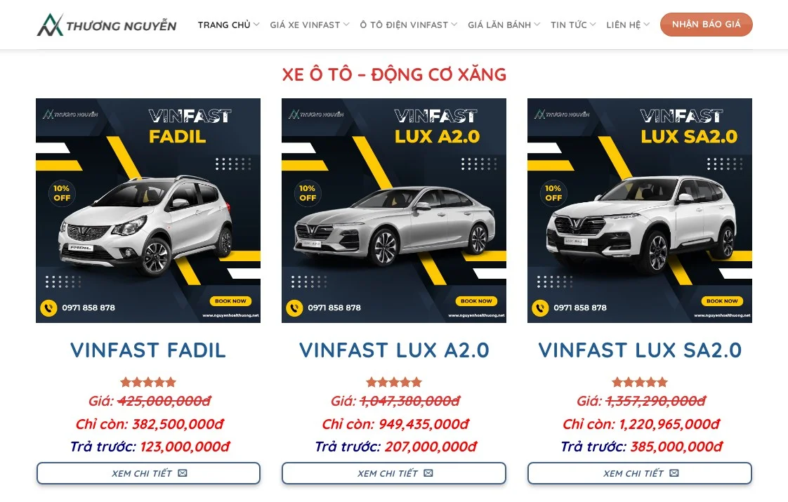The image size is (788, 502).
Task: Open the VinFast Lux A2.0 title link
Action: pyautogui.click(x=394, y=350)
